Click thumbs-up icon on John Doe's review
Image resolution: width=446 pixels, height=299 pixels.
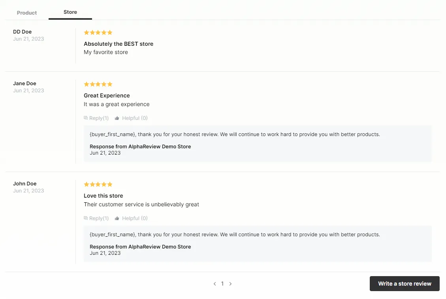click(117, 218)
